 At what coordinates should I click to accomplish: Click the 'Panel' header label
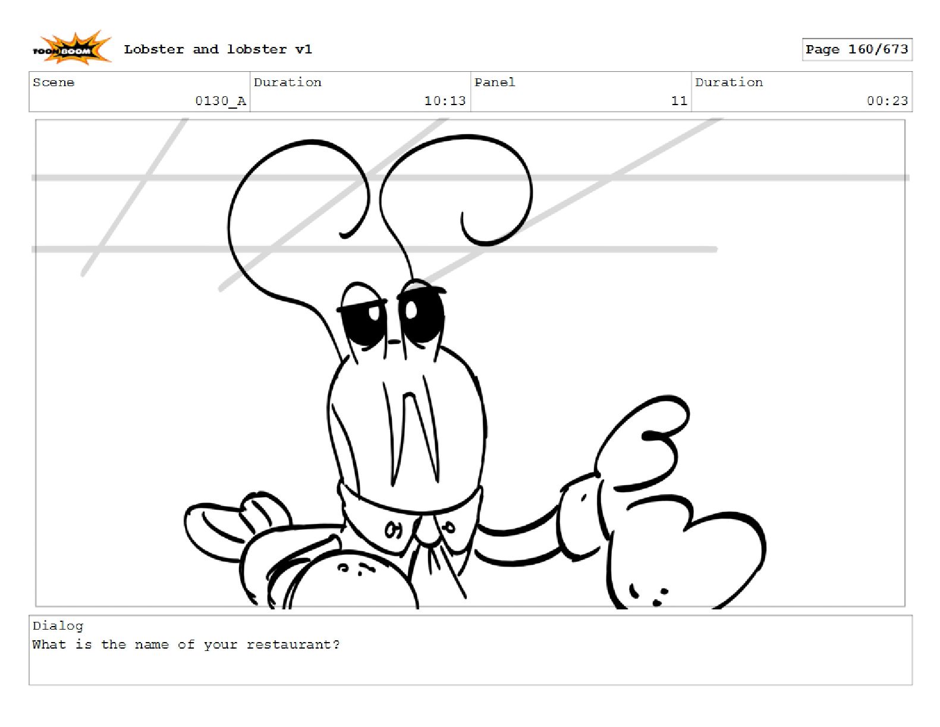point(495,83)
